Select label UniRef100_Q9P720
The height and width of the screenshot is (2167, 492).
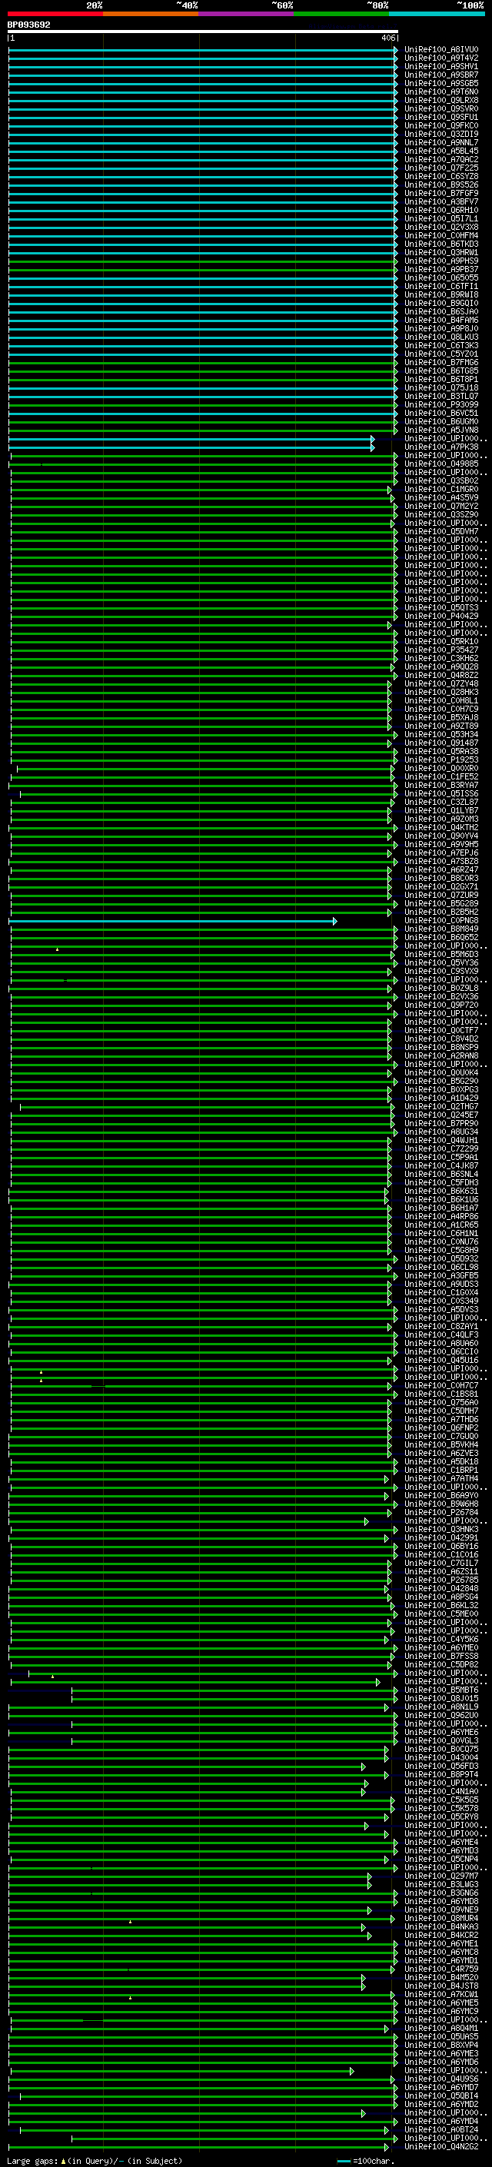(x=441, y=1005)
